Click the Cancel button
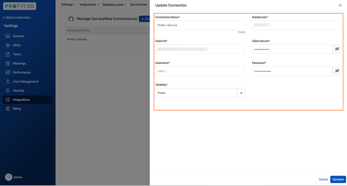 tap(323, 180)
